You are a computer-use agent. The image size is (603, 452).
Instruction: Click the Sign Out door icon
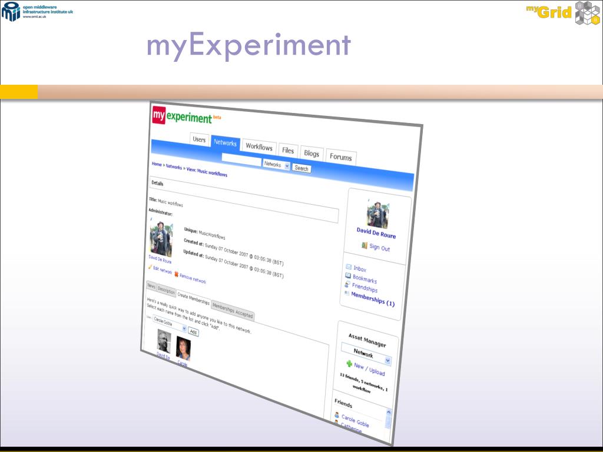[x=365, y=245]
